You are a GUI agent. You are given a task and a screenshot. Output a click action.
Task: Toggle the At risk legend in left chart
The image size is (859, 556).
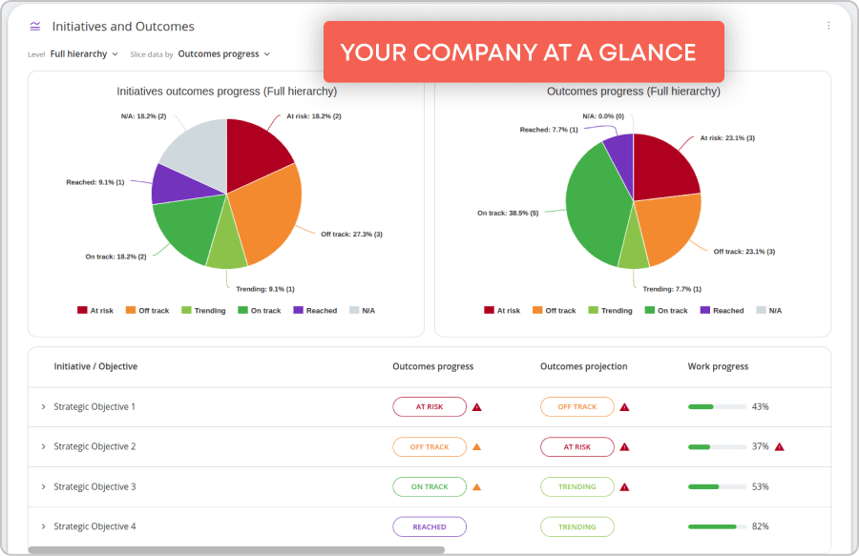94,310
